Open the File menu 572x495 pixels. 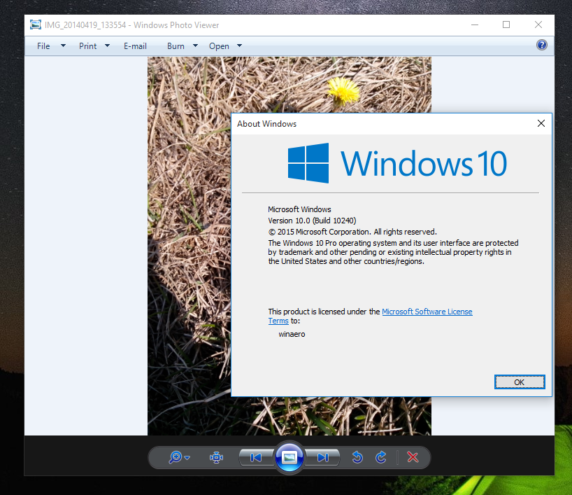pyautogui.click(x=43, y=46)
